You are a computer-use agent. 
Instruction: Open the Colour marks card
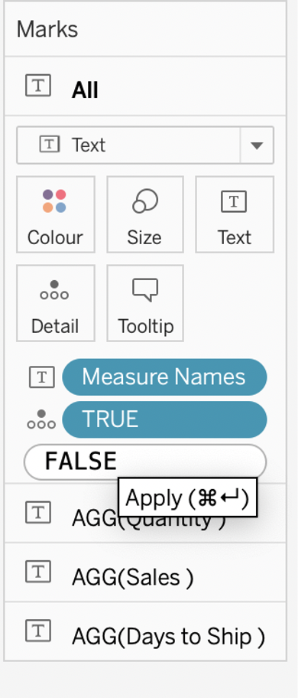pos(56,214)
